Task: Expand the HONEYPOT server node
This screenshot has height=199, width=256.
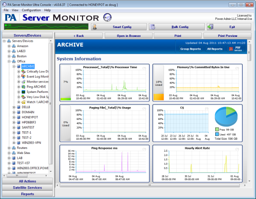Action: coord(14,118)
